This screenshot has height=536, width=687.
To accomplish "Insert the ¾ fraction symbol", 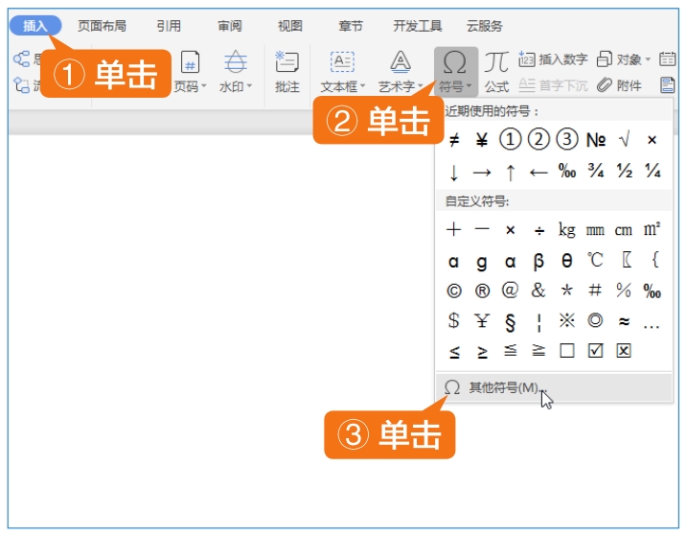I will click(x=596, y=171).
